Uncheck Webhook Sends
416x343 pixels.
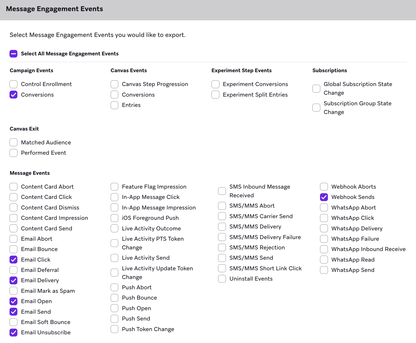coord(324,197)
